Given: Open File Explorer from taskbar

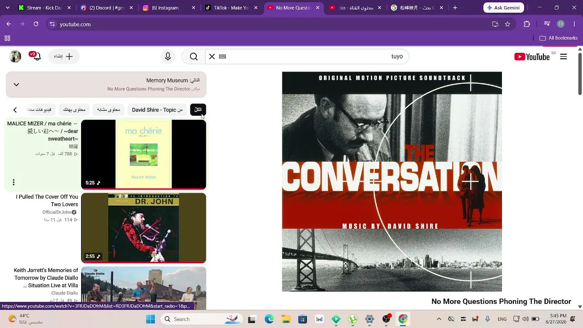Looking at the screenshot, I should point(286,319).
